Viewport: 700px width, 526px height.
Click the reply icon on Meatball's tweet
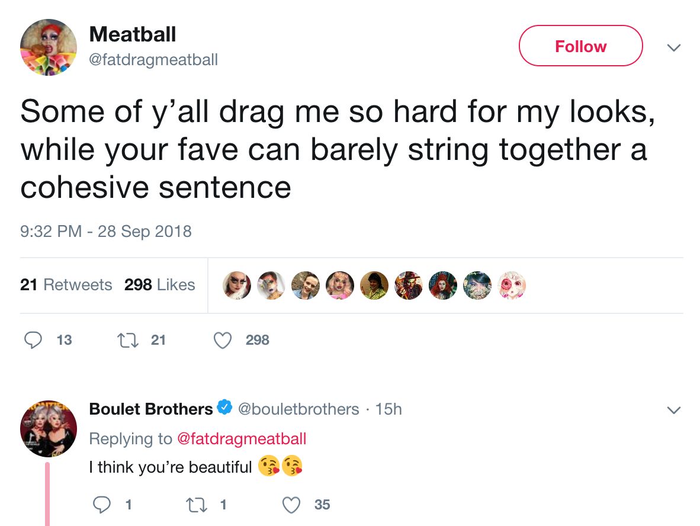pyautogui.click(x=34, y=339)
